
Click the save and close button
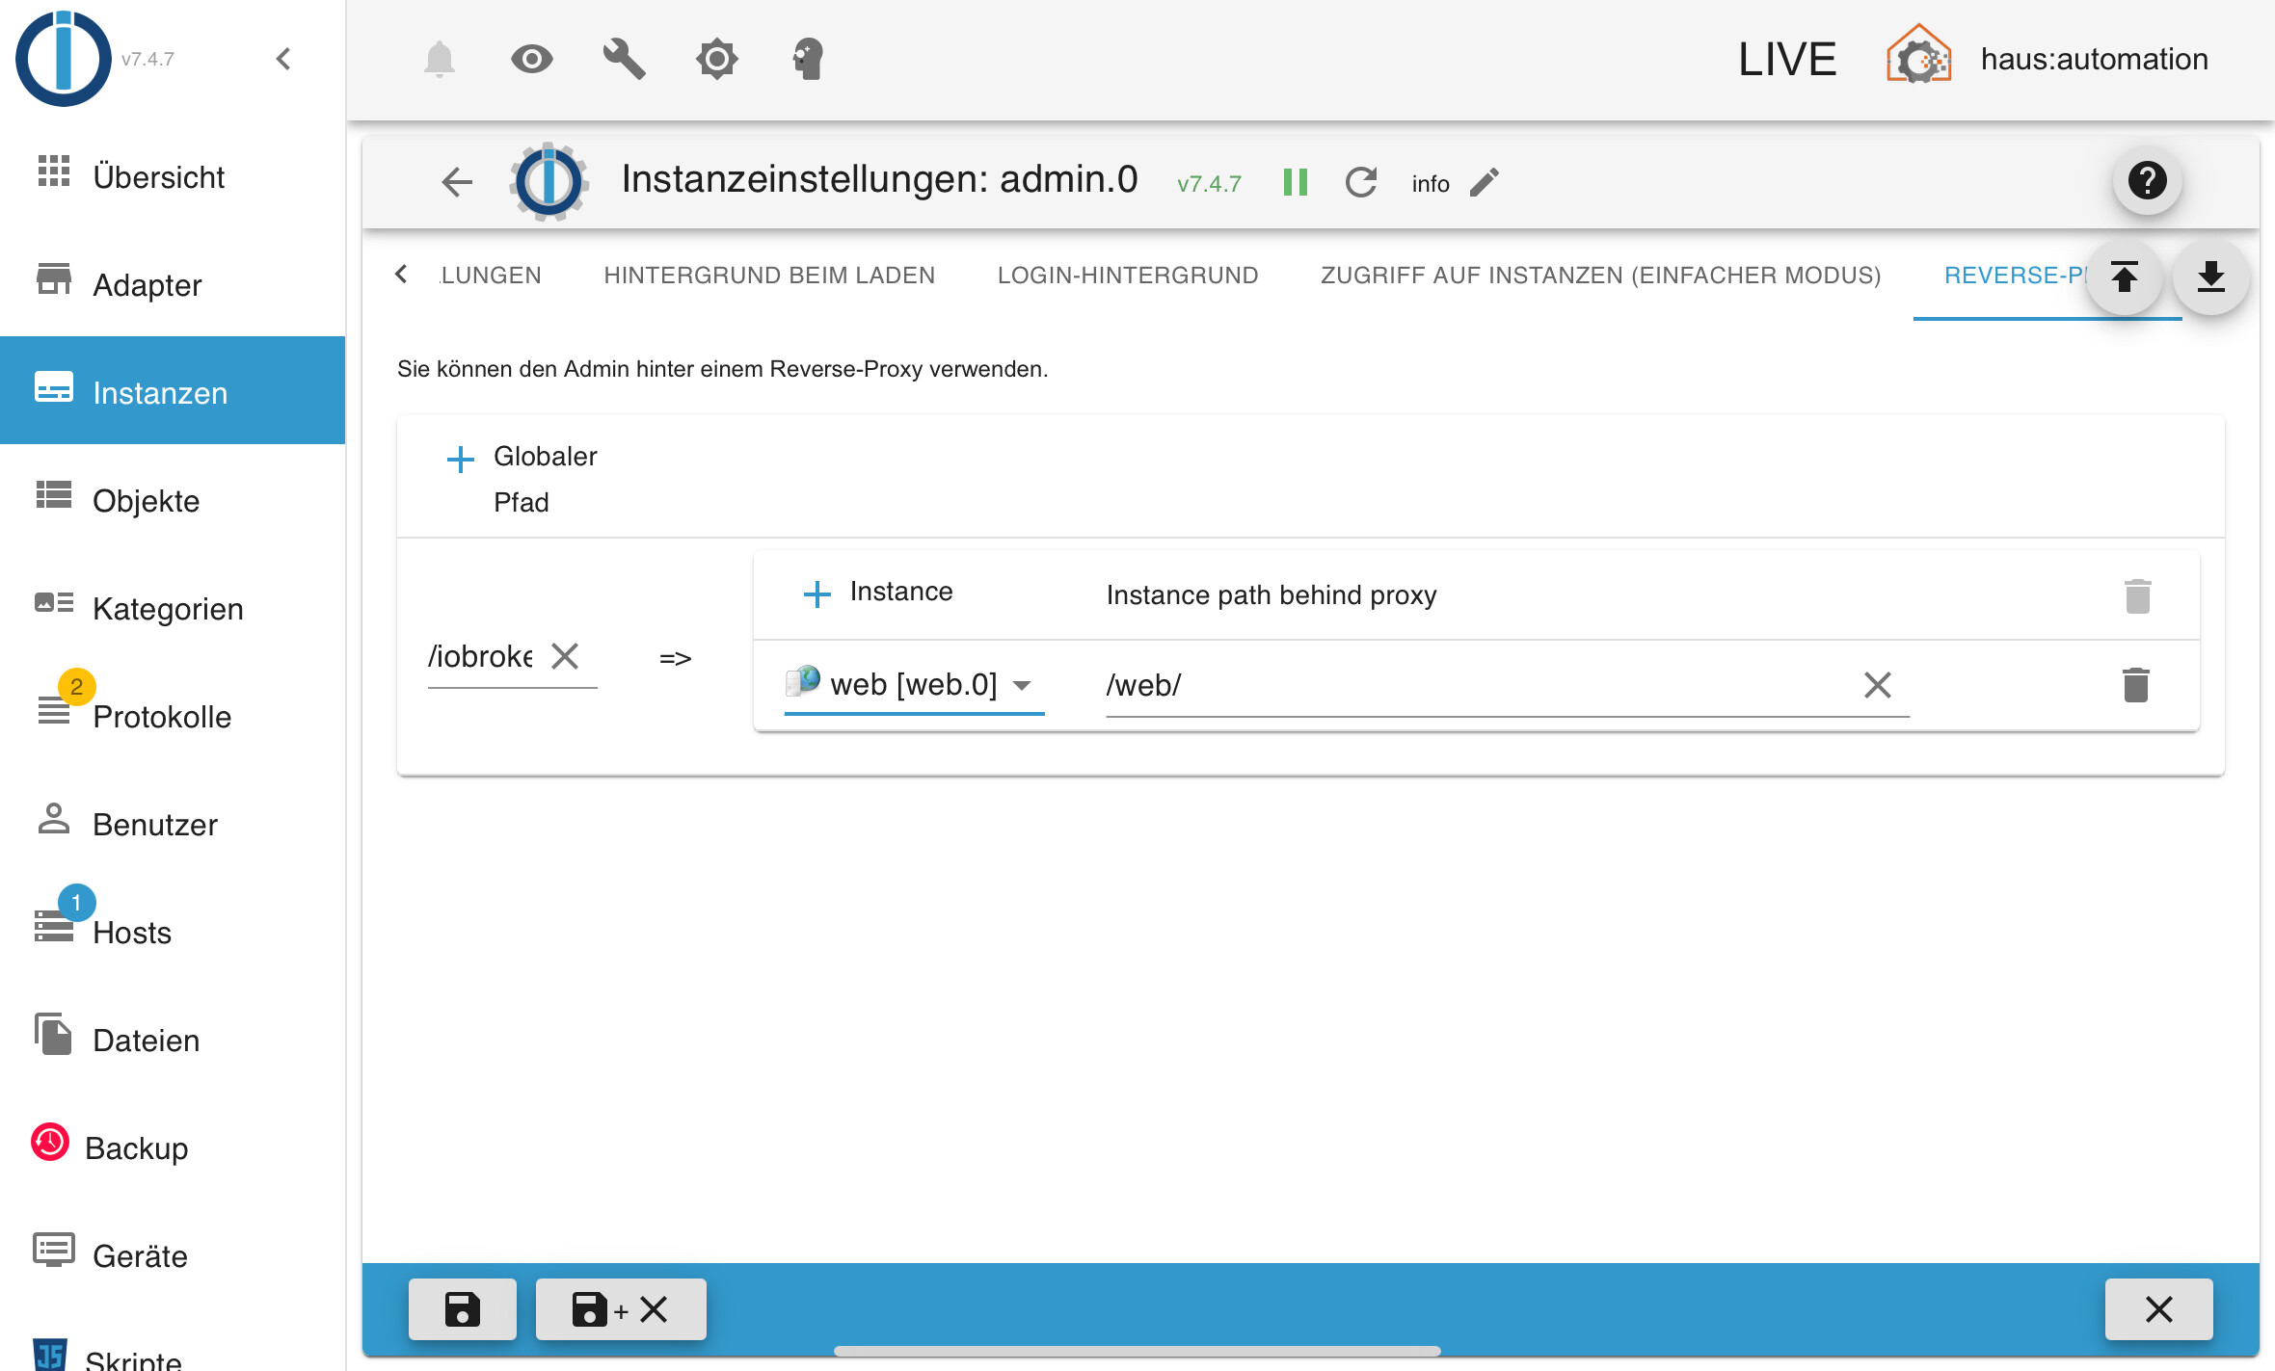pyautogui.click(x=620, y=1309)
